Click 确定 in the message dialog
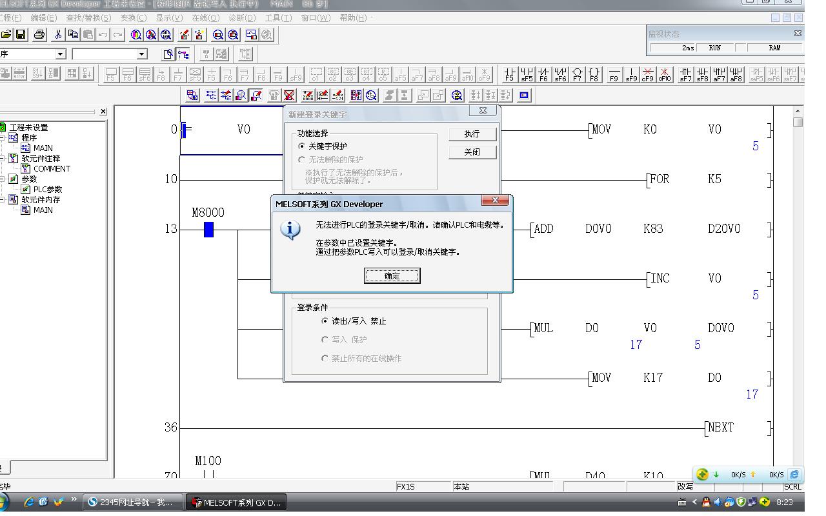 (x=392, y=276)
